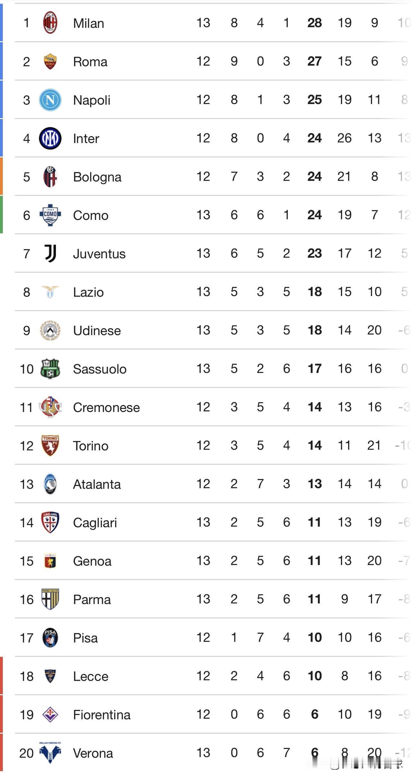Click the Cremonese team name
This screenshot has height=778, width=412.
106,408
